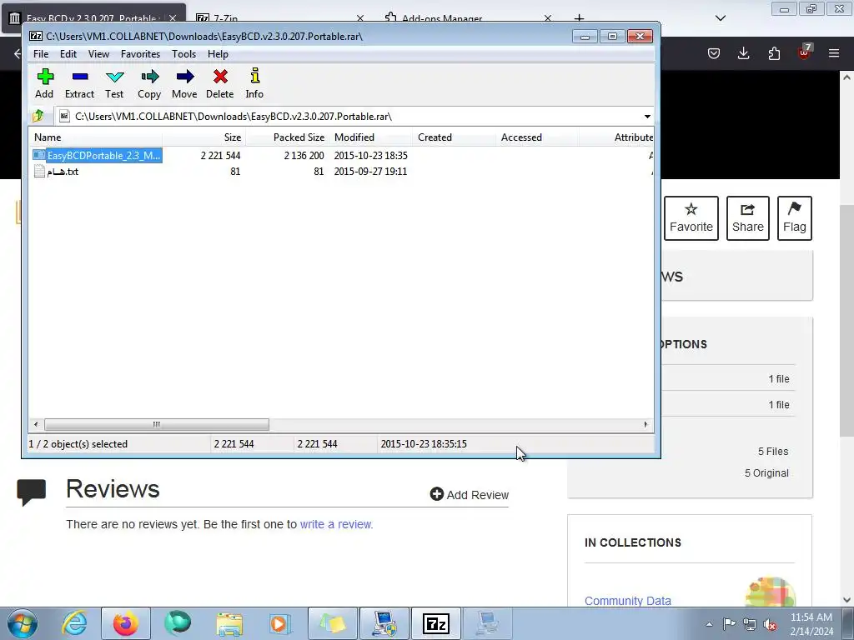Sort by the Size column header
The width and height of the screenshot is (854, 640).
click(x=203, y=137)
